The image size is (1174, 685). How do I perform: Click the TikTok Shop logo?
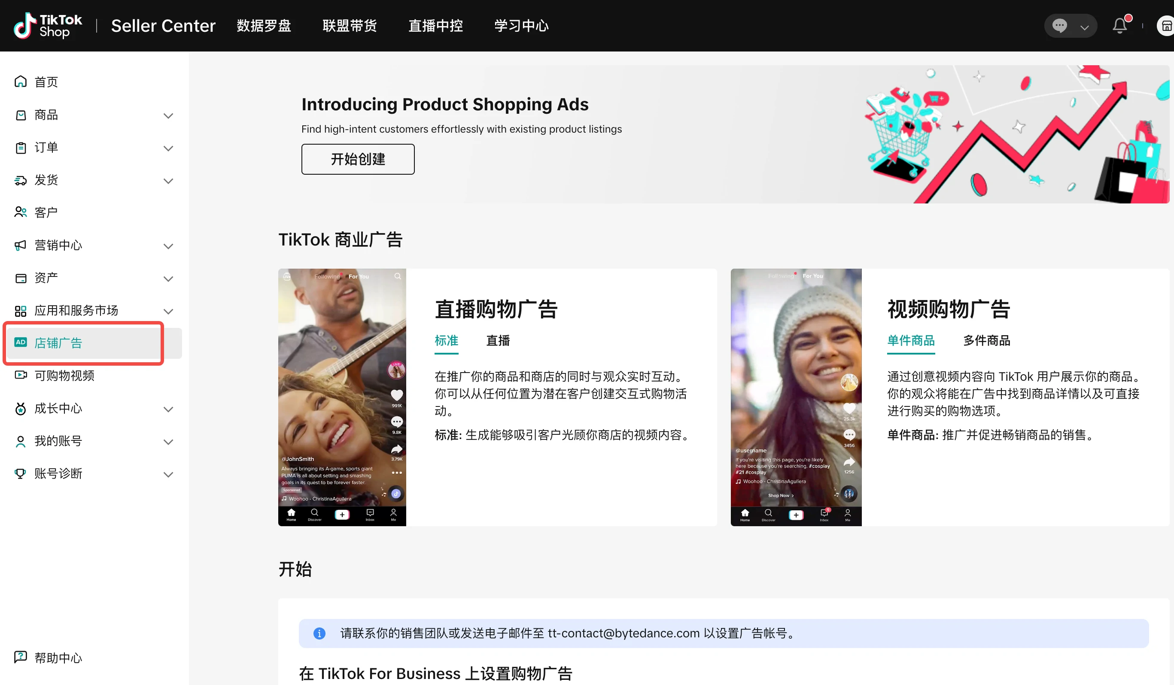click(48, 26)
